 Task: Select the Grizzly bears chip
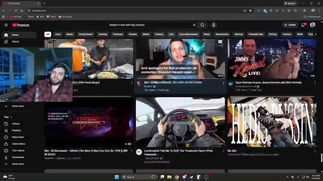(x=86, y=34)
